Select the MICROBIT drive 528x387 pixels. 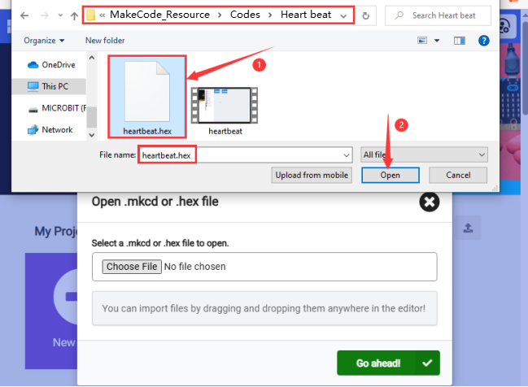coord(57,108)
